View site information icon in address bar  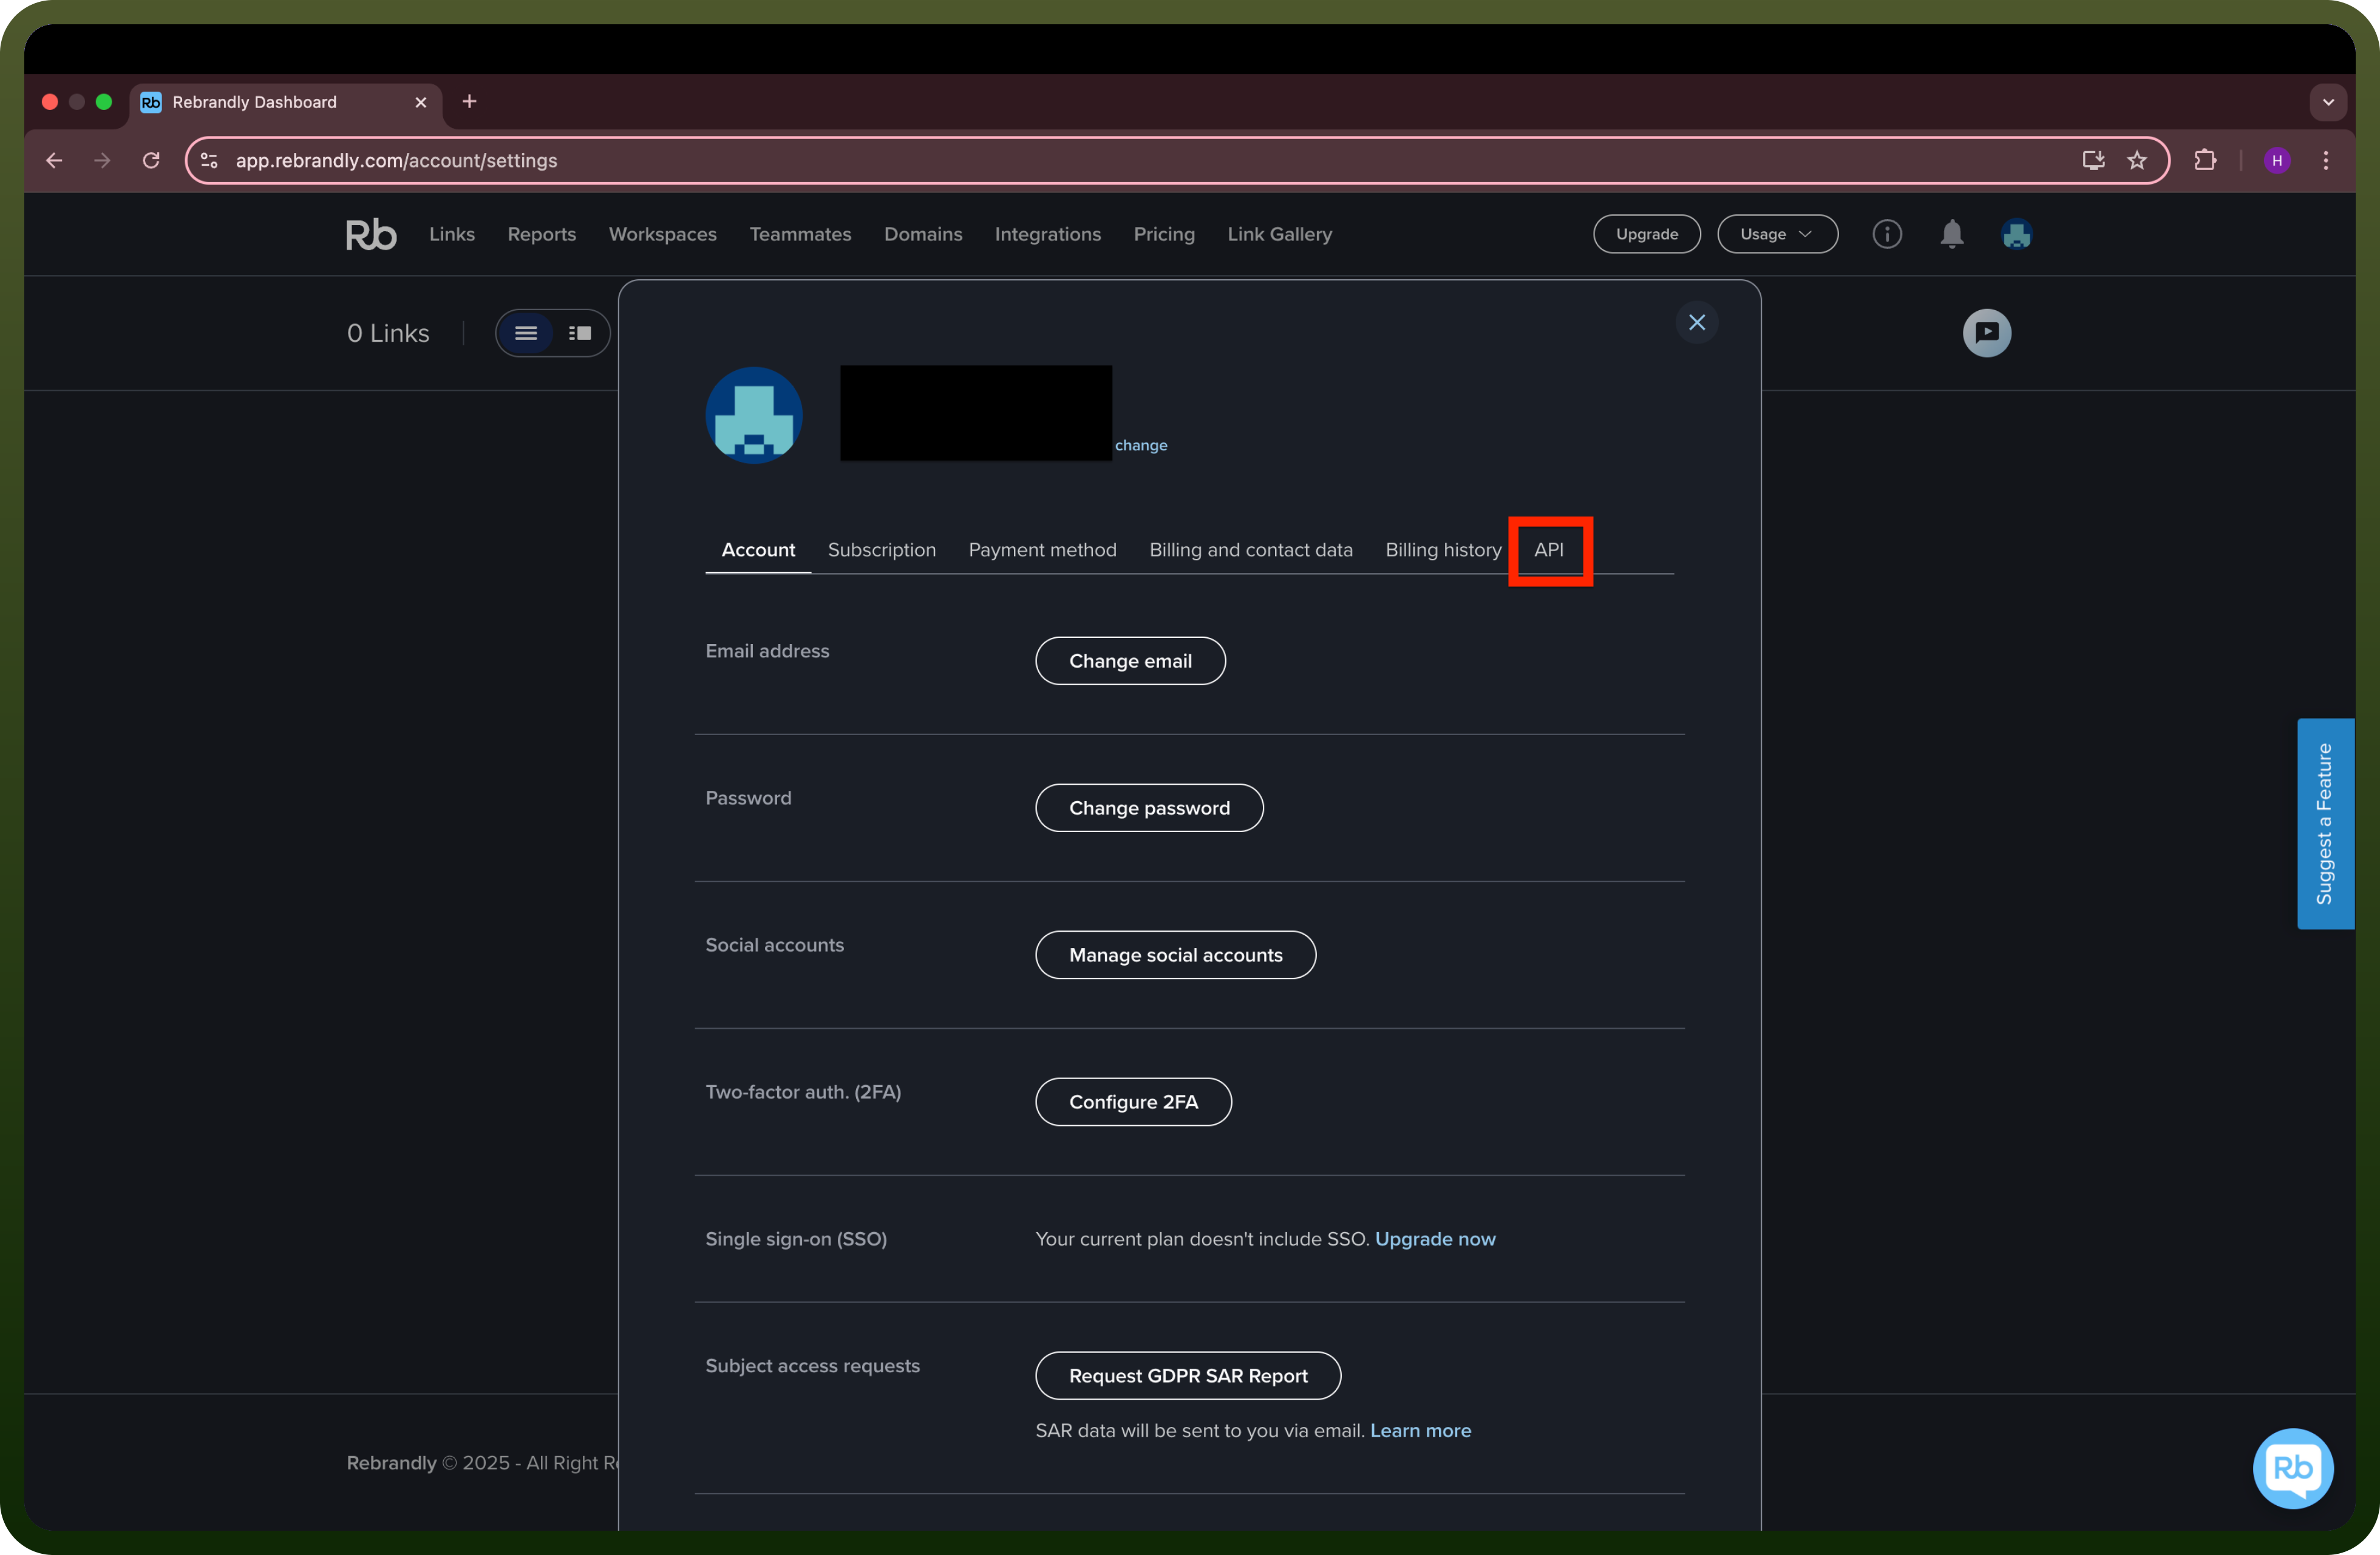pyautogui.click(x=209, y=160)
